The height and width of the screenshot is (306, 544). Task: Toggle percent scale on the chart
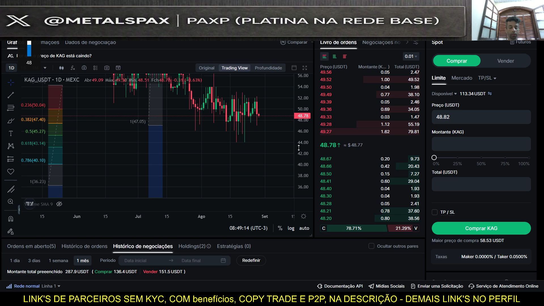[280, 228]
